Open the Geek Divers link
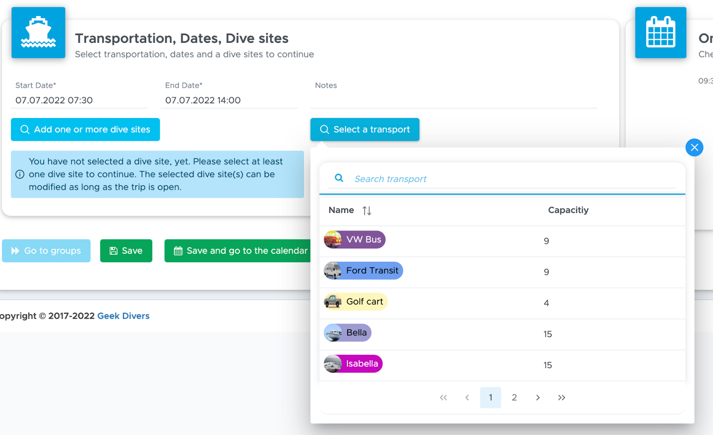This screenshot has width=713, height=435. (123, 316)
